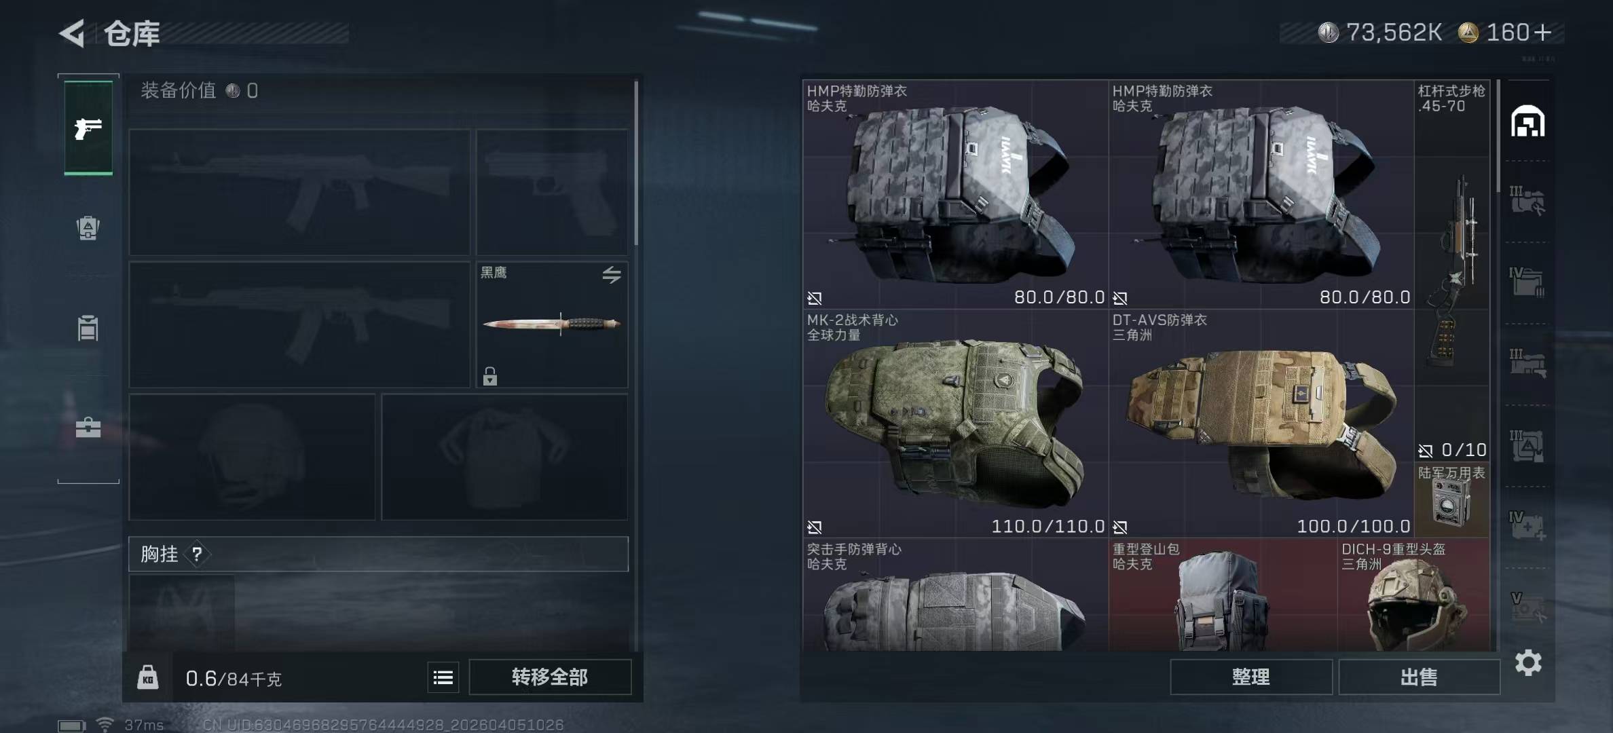This screenshot has height=733, width=1613.
Task: Go back using the arrow beside 仓库
Action: click(x=72, y=33)
